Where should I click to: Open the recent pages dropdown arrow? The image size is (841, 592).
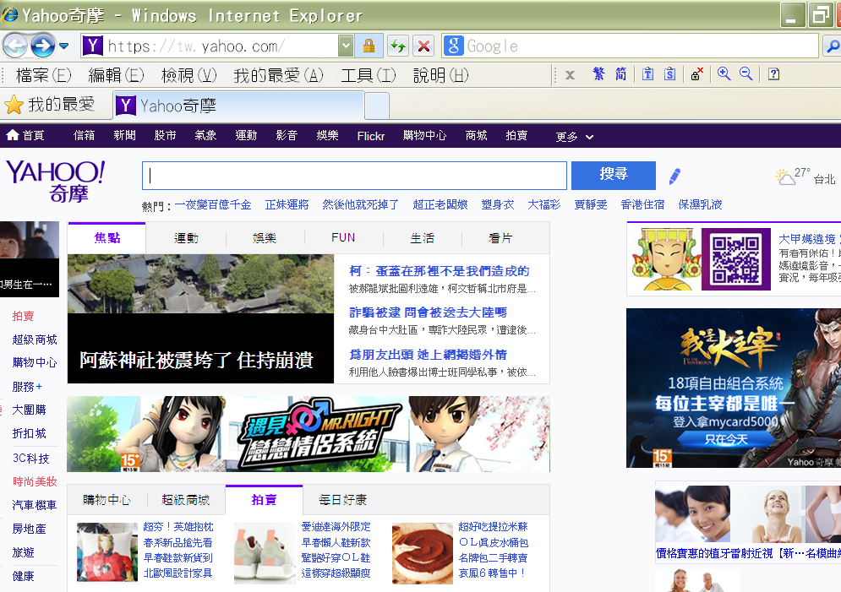pos(64,46)
